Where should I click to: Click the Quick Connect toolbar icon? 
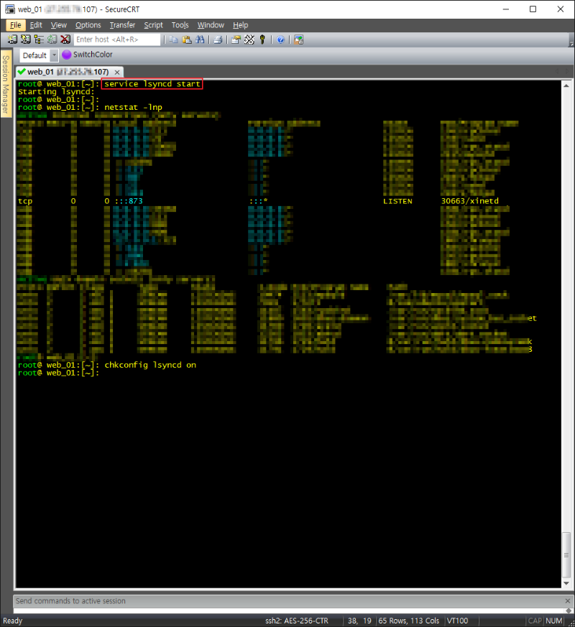coord(25,40)
